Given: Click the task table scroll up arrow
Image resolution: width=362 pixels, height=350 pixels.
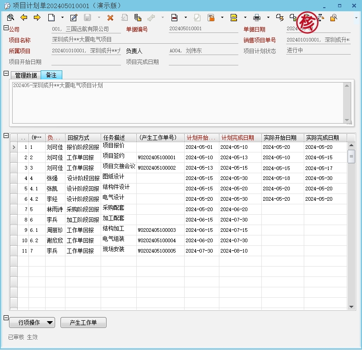Looking at the screenshot, I should click(x=351, y=145).
